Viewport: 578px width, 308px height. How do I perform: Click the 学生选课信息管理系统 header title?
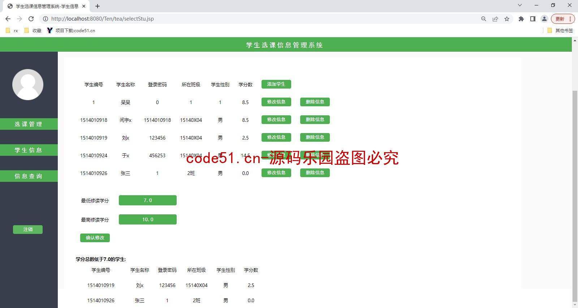[x=285, y=45]
